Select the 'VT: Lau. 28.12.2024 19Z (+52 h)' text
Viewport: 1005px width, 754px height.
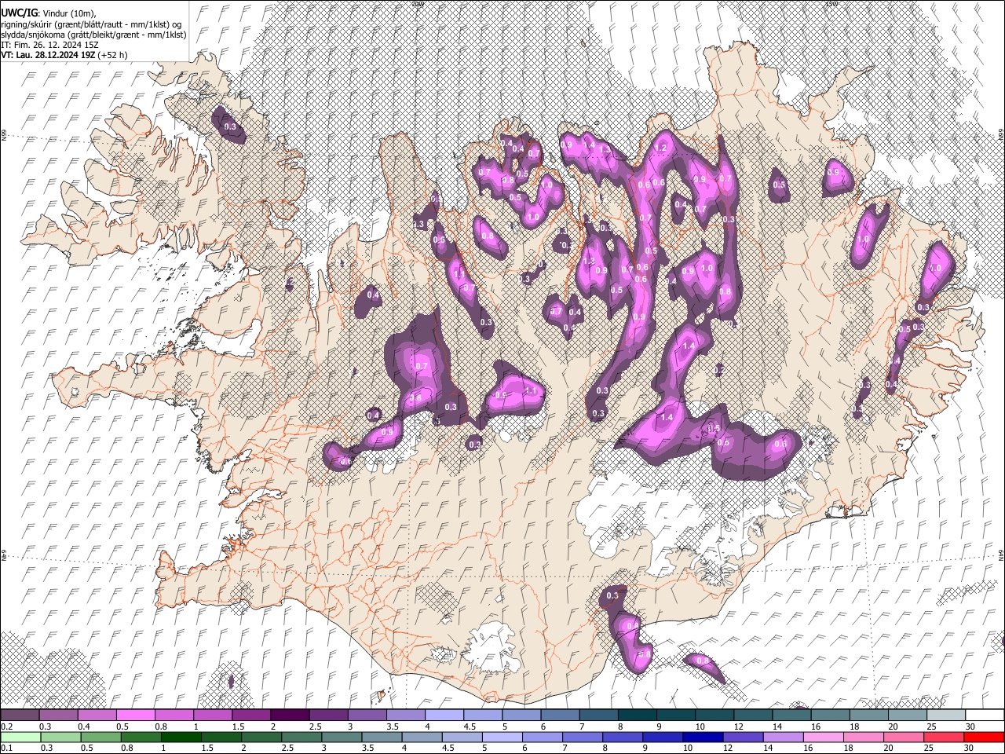point(64,55)
